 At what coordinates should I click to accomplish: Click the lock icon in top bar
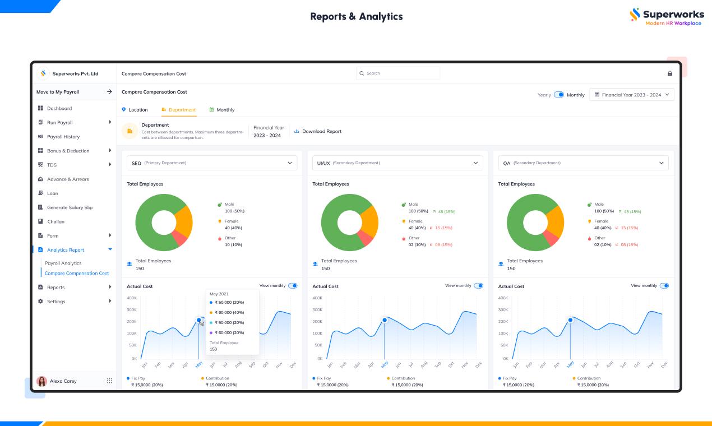[x=669, y=73]
